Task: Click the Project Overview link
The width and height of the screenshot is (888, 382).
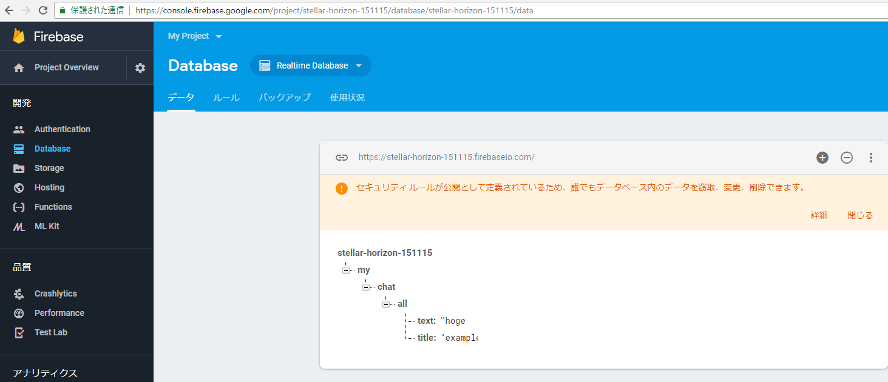Action: point(67,68)
